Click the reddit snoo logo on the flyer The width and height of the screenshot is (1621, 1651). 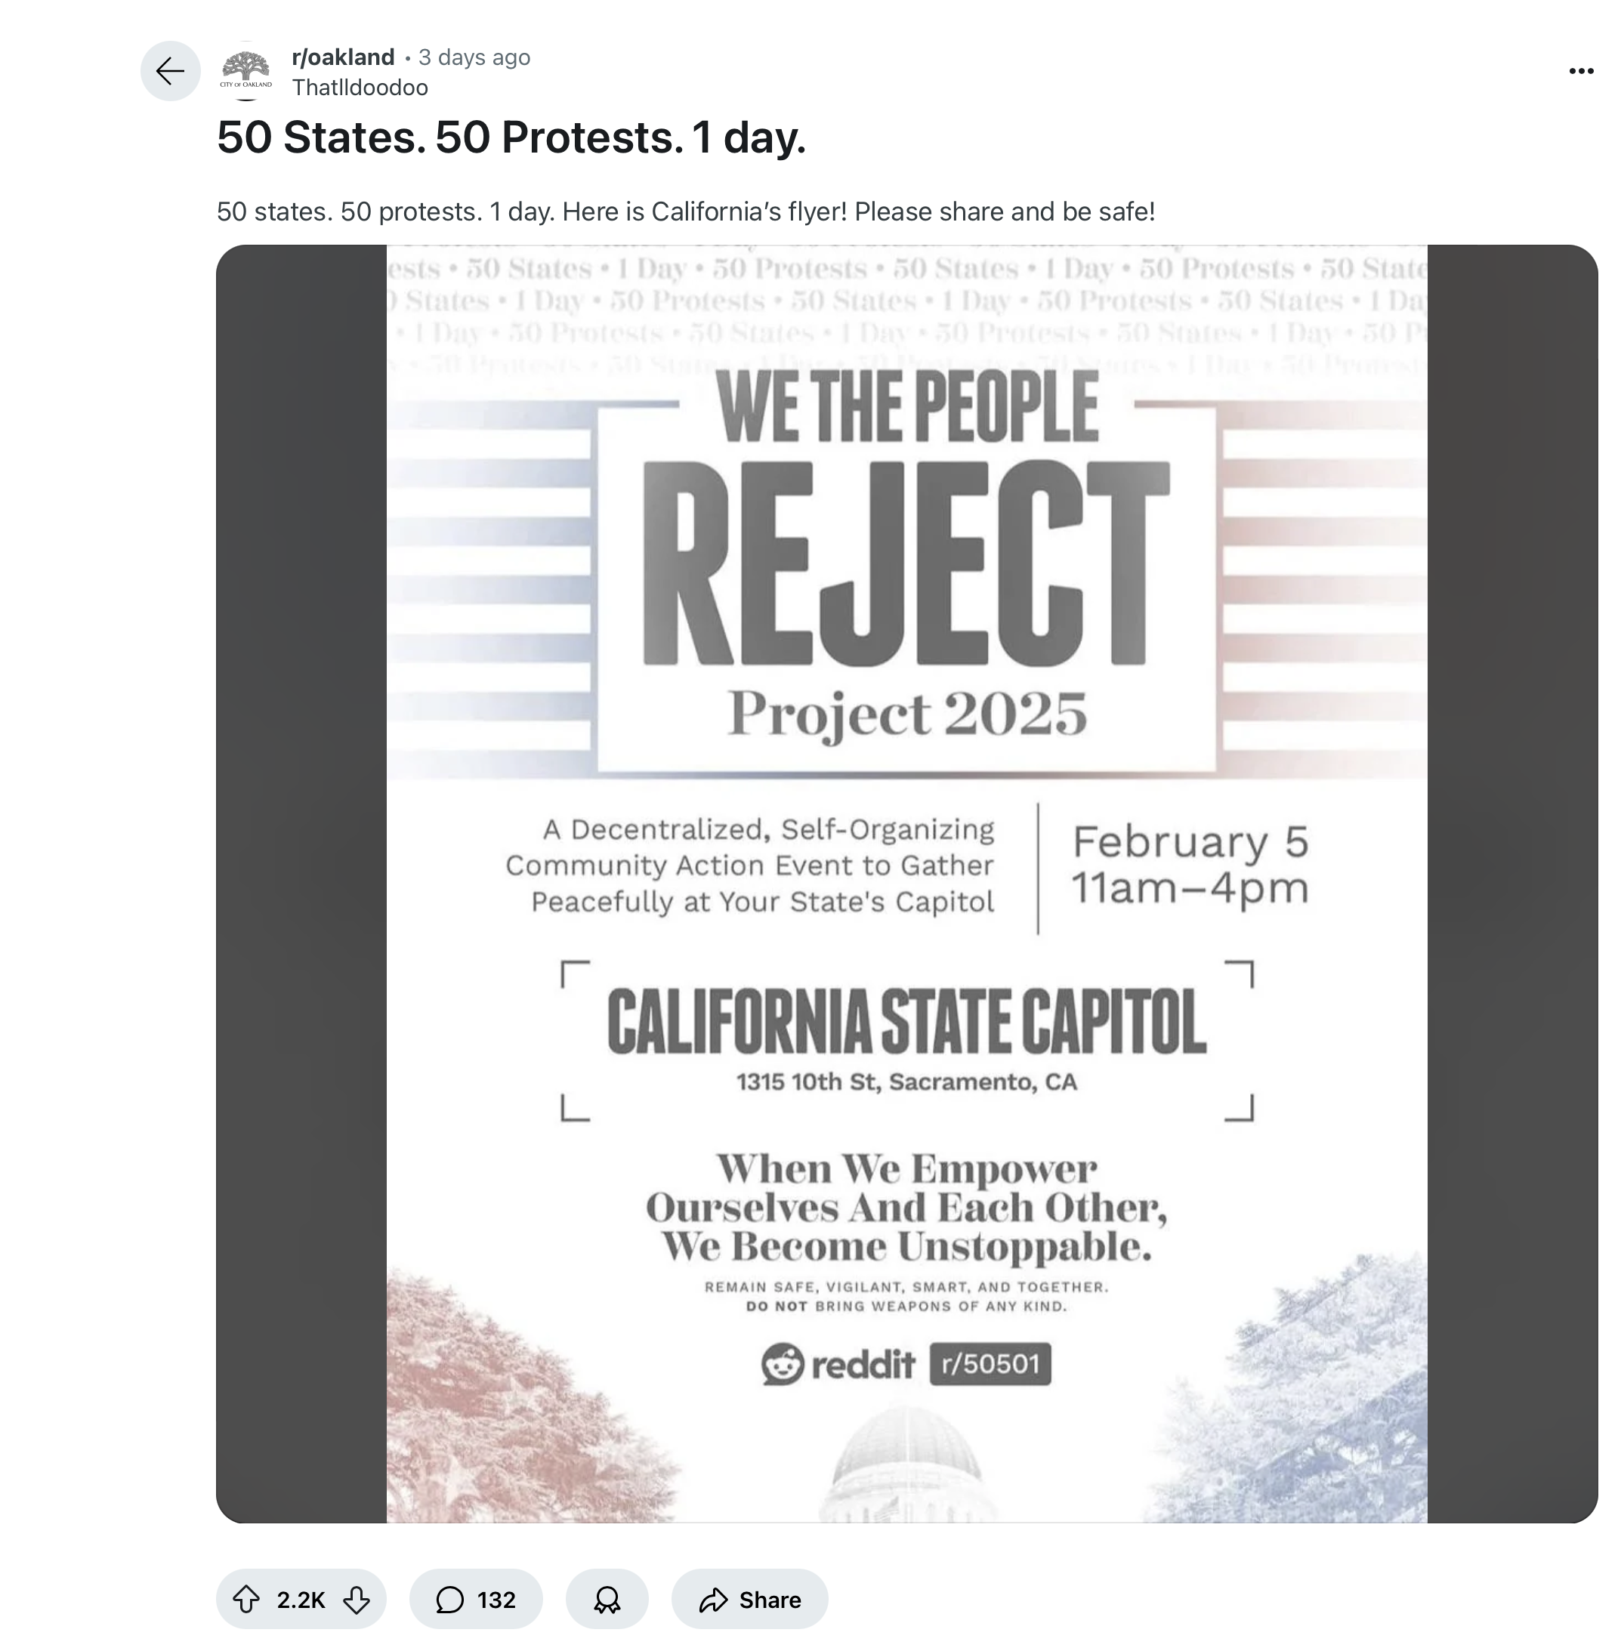pyautogui.click(x=783, y=1365)
